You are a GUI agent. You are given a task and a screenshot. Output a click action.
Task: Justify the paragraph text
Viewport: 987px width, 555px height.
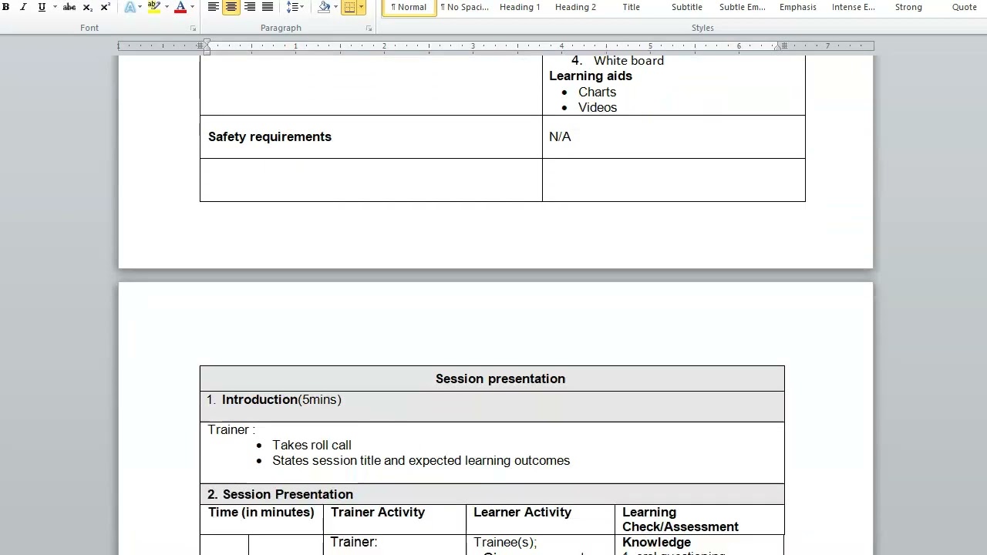click(267, 7)
